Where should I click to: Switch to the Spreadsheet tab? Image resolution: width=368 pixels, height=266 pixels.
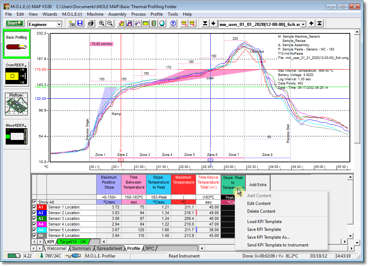click(x=109, y=248)
